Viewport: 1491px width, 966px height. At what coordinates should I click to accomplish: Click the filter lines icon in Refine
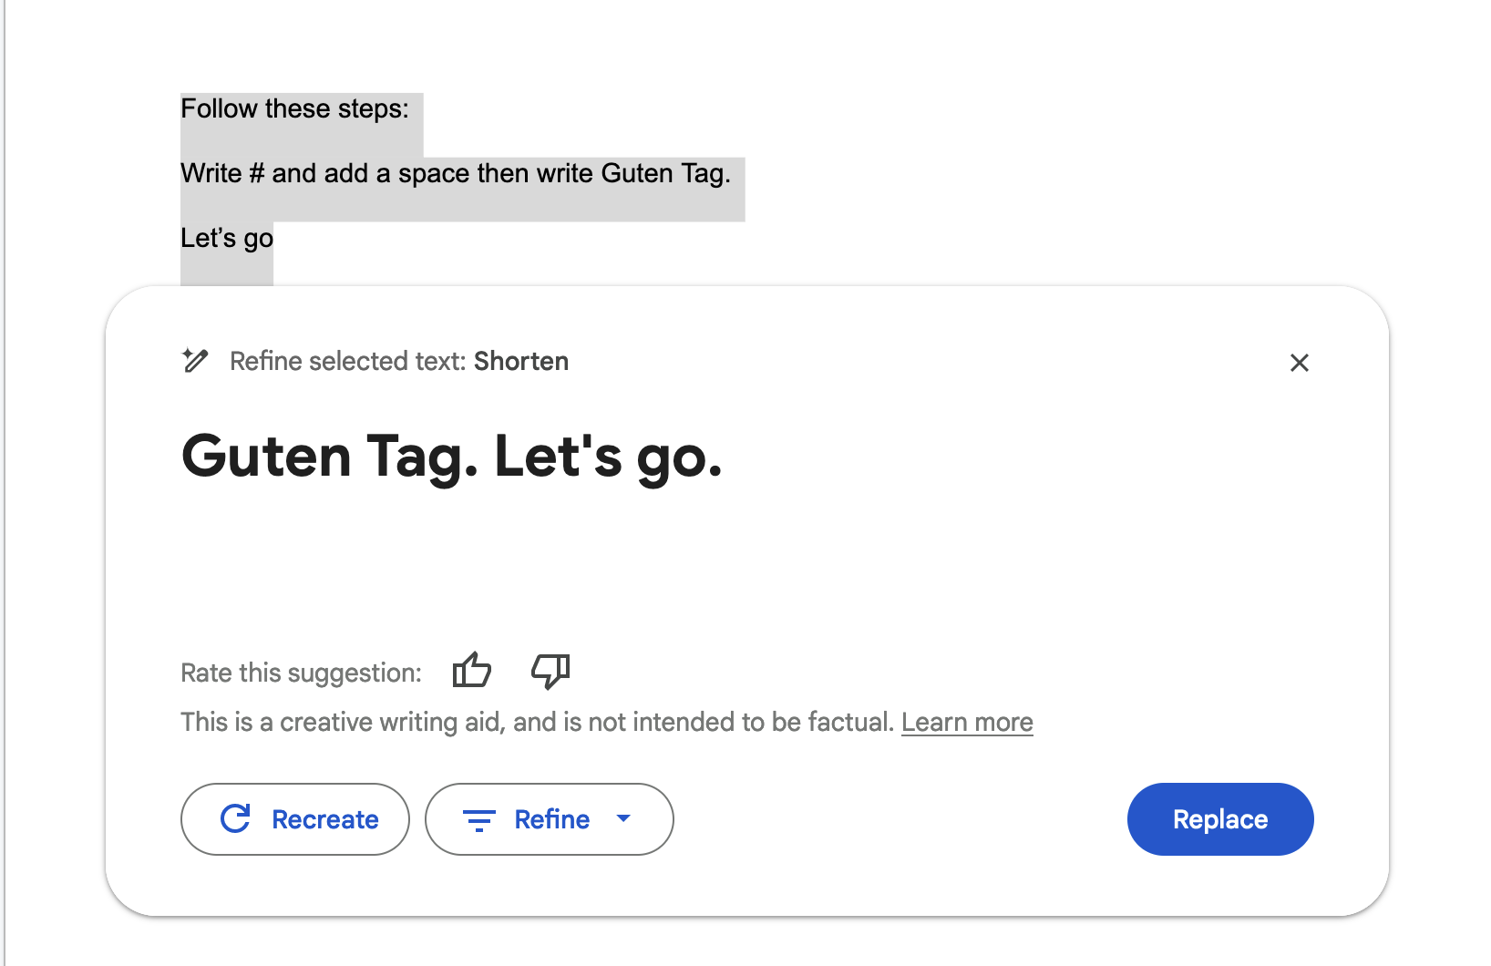(x=479, y=820)
